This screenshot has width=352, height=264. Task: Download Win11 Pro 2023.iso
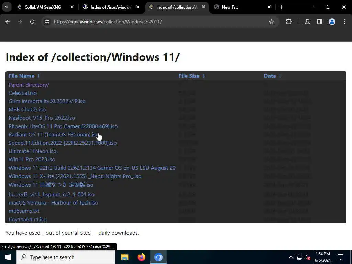[x=32, y=159]
